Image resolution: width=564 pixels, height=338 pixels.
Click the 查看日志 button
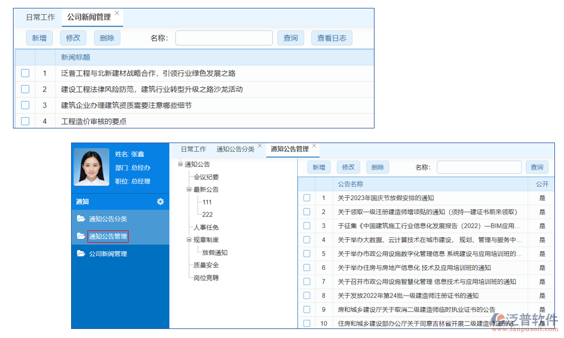pyautogui.click(x=332, y=38)
